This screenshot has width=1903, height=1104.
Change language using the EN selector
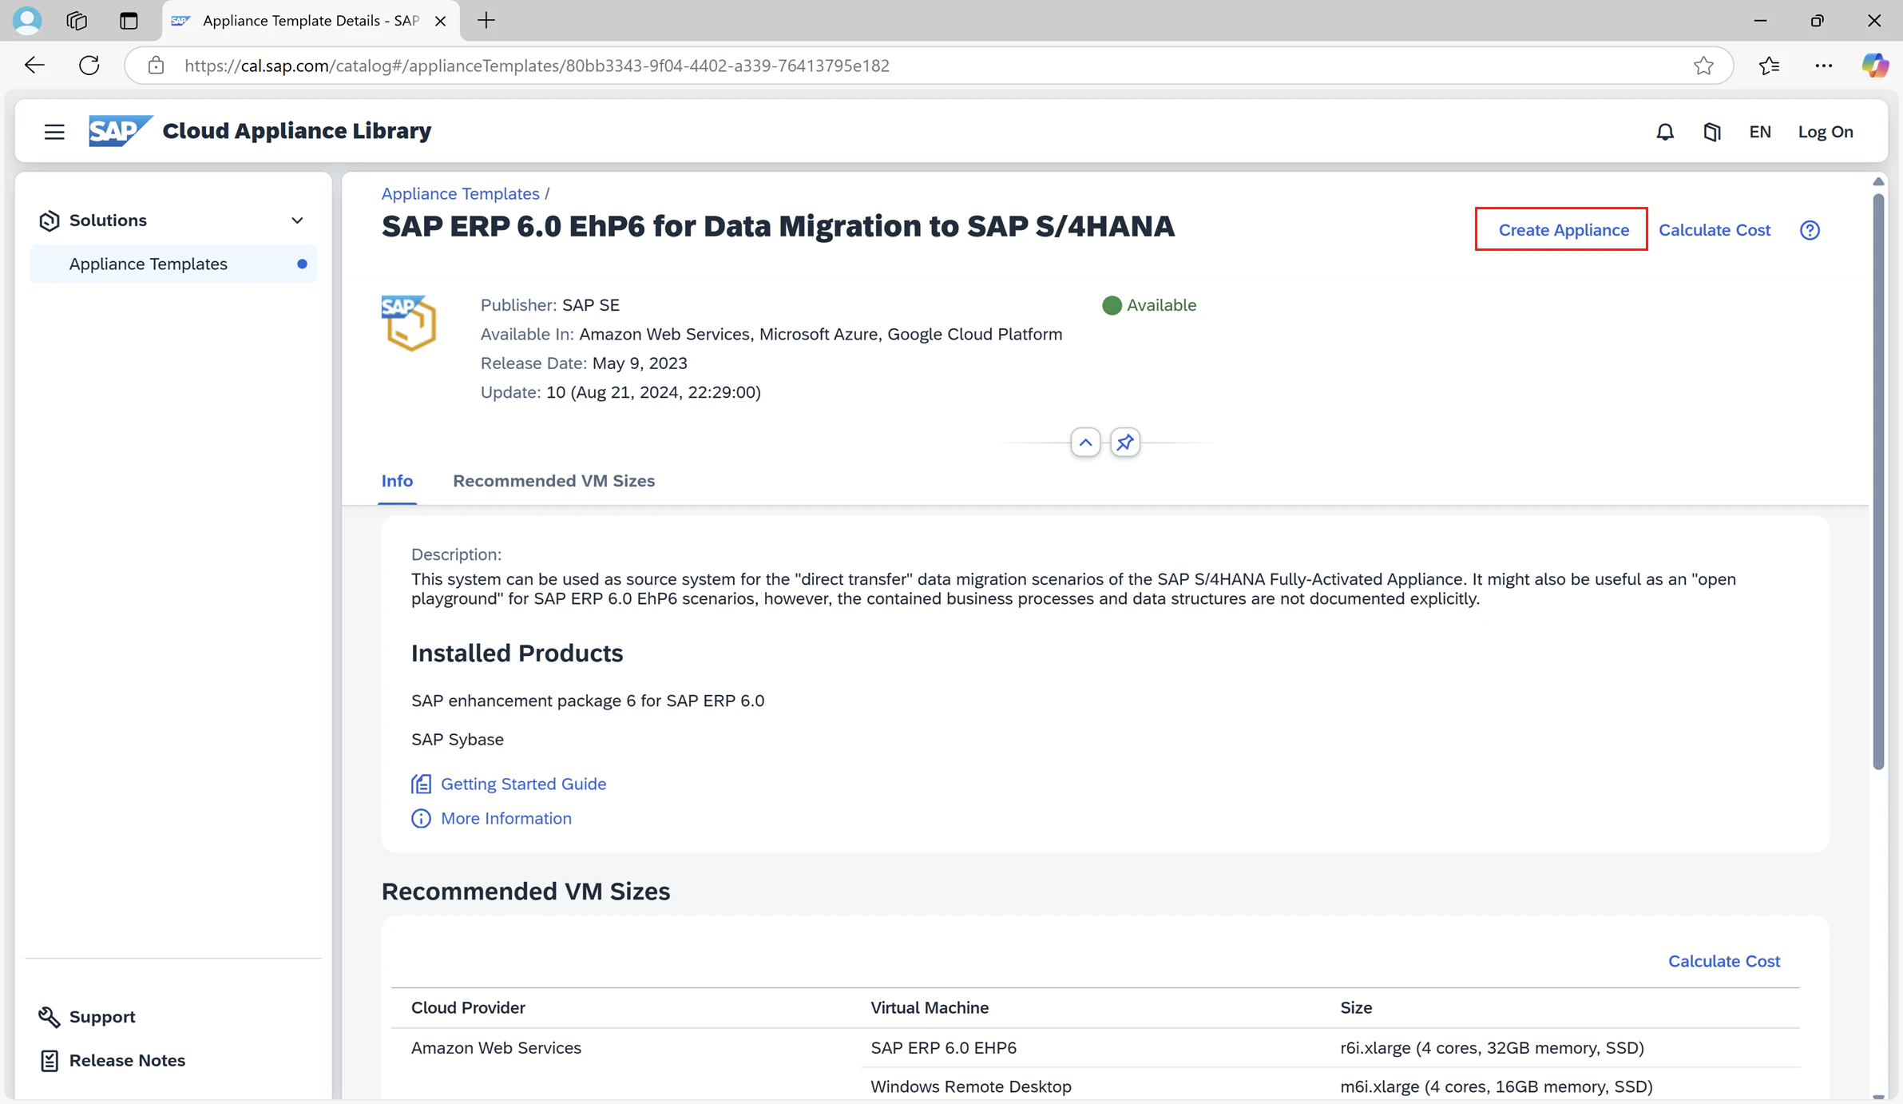click(x=1760, y=132)
